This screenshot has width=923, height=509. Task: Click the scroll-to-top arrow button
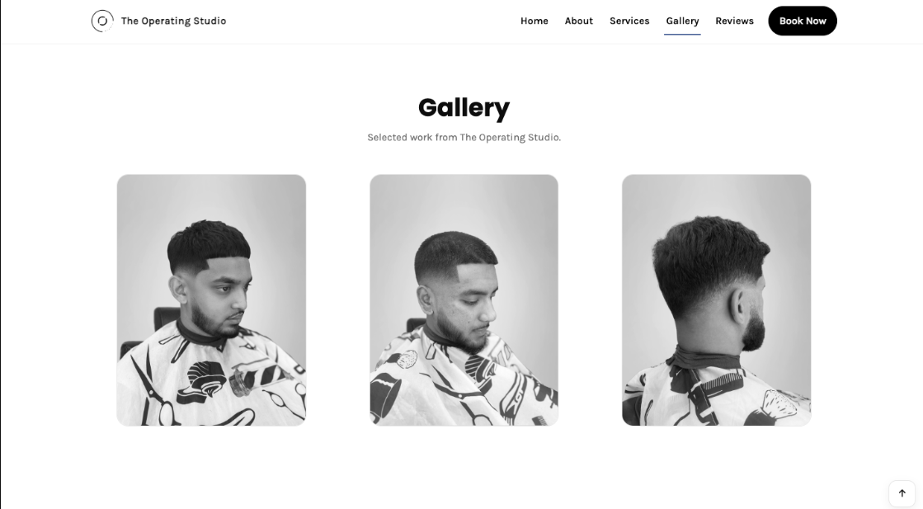point(902,493)
